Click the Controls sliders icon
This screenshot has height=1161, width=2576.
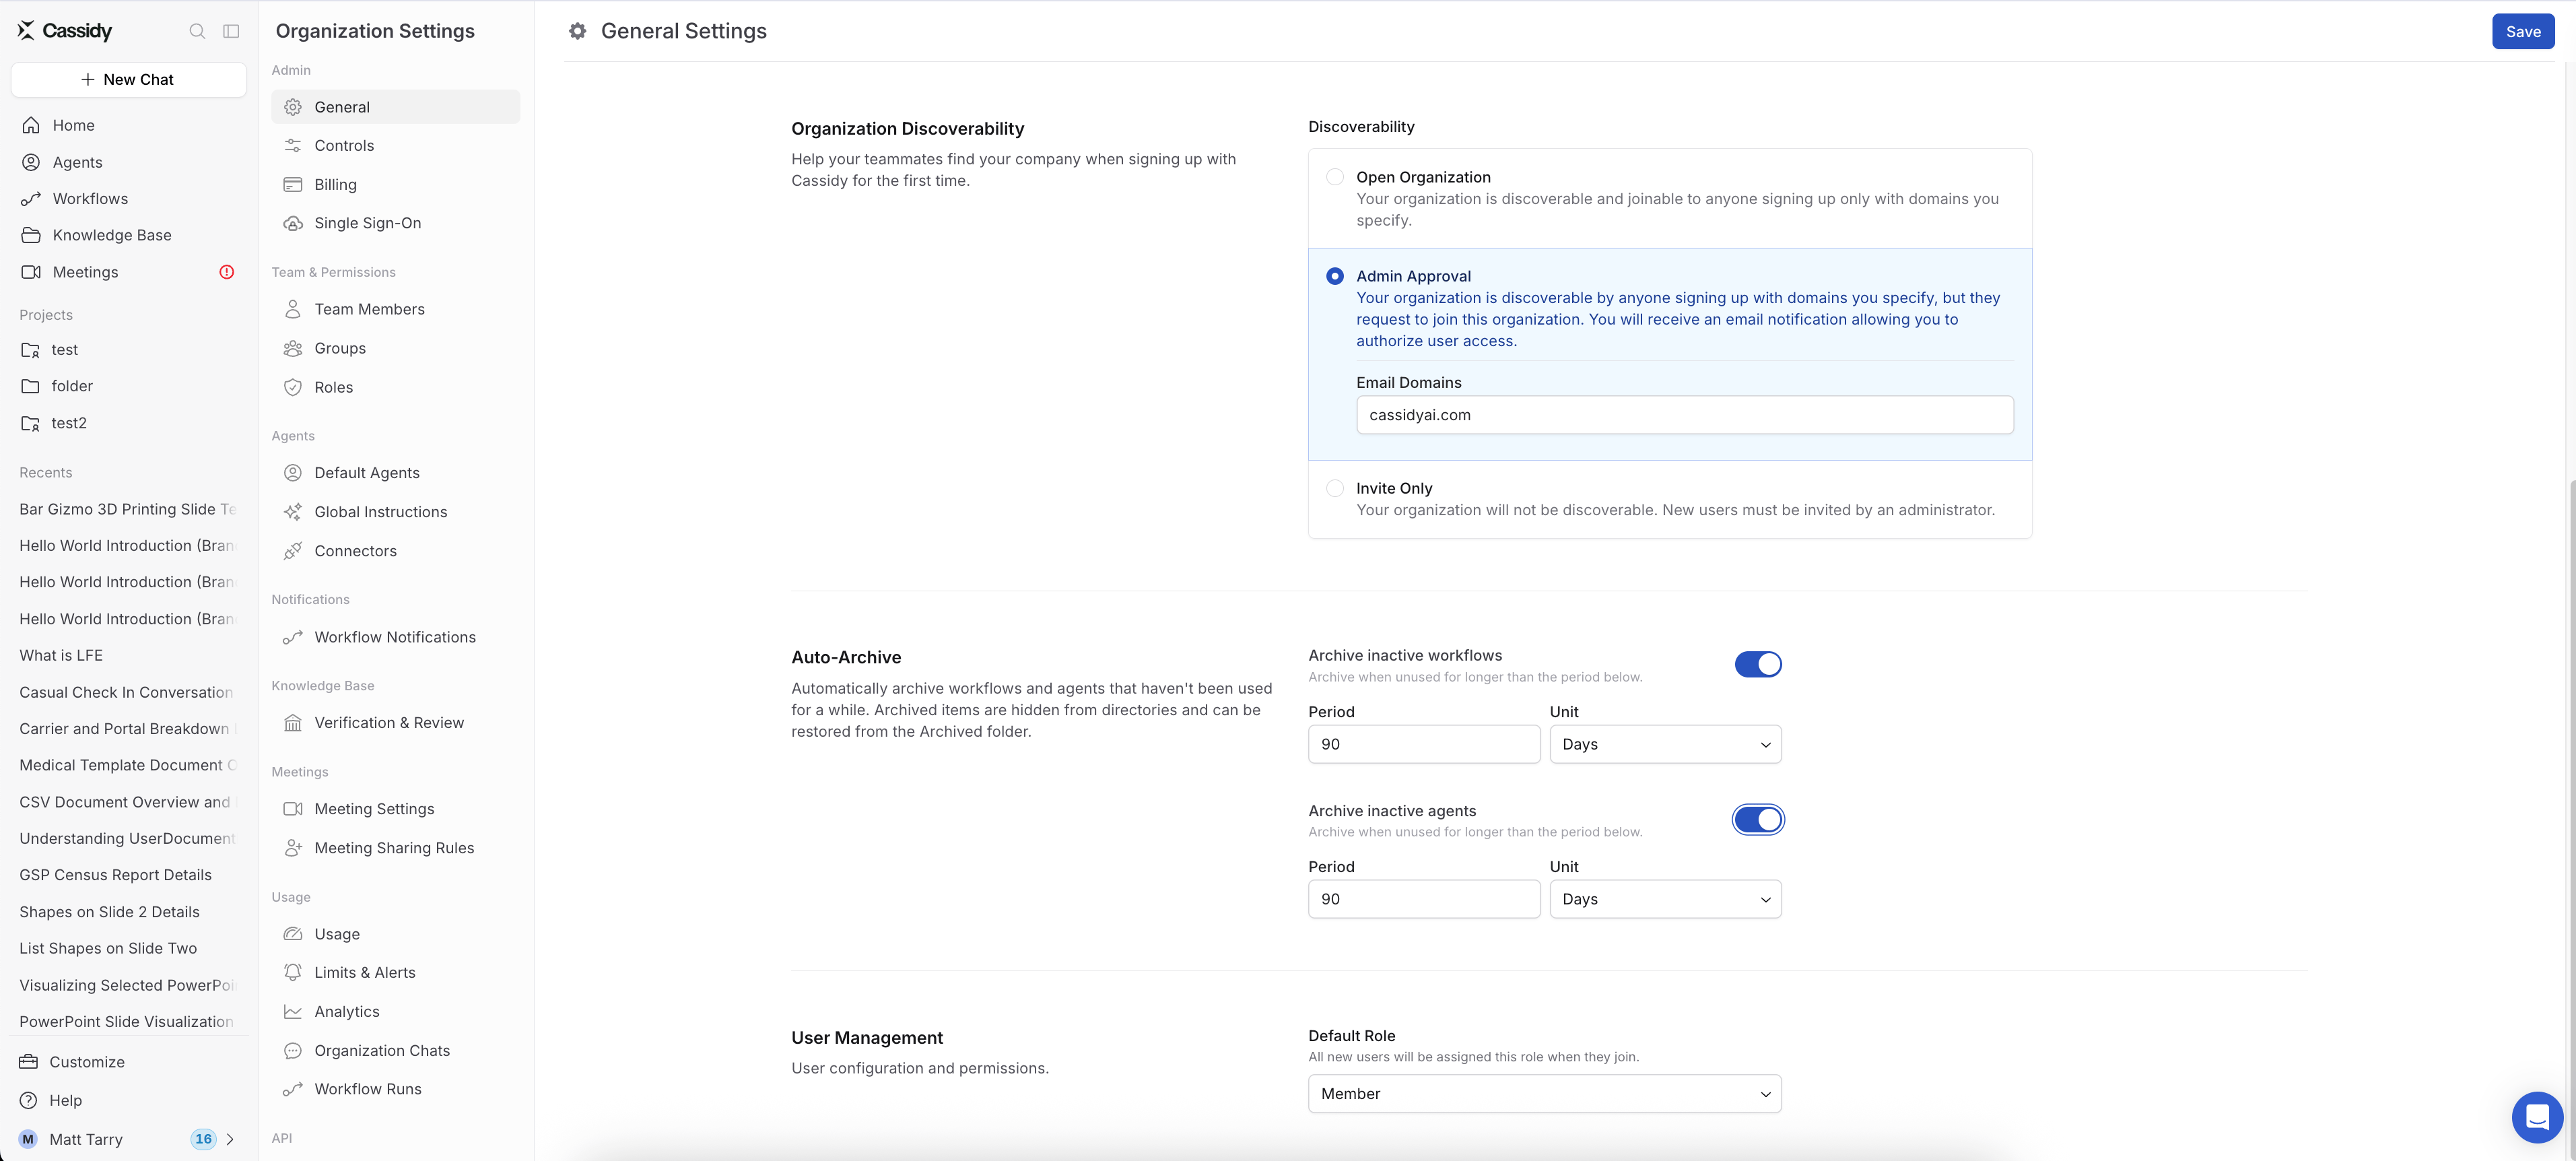tap(293, 146)
